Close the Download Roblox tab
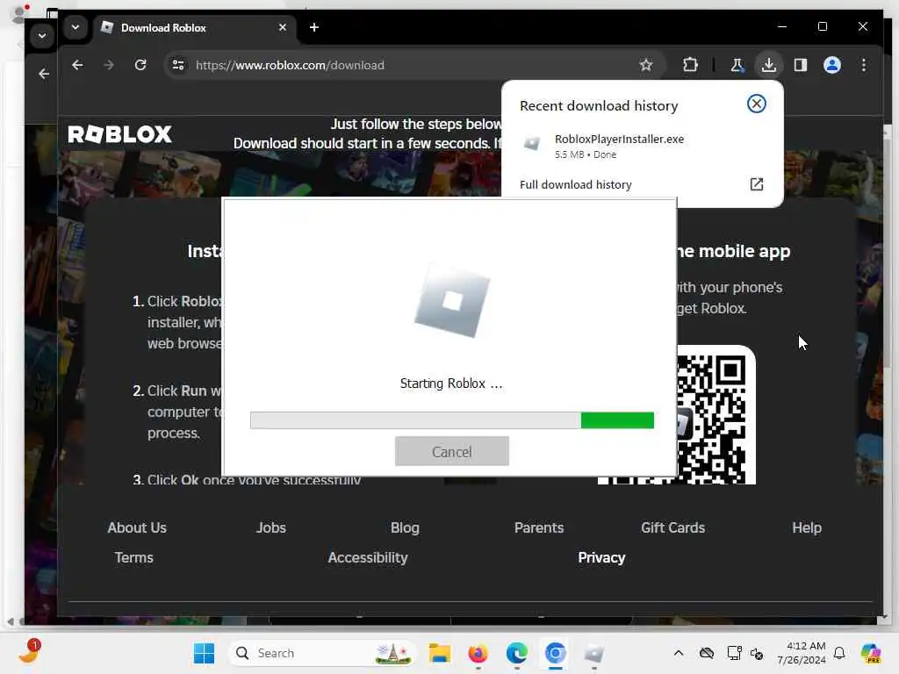Viewport: 899px width, 674px height. [282, 27]
